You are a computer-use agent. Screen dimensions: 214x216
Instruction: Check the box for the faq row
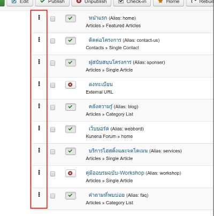pyautogui.click(x=52, y=196)
